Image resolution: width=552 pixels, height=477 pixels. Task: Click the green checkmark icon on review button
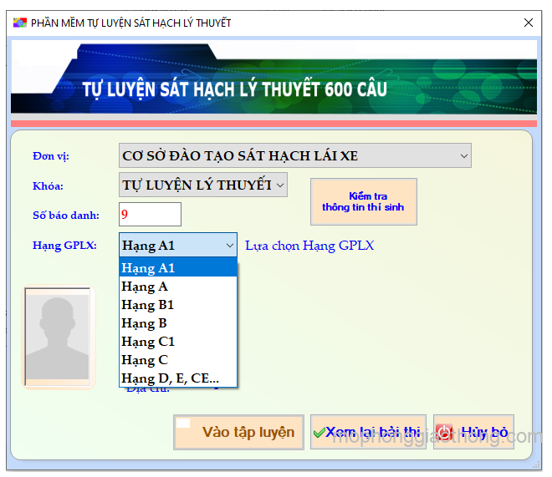pyautogui.click(x=319, y=433)
